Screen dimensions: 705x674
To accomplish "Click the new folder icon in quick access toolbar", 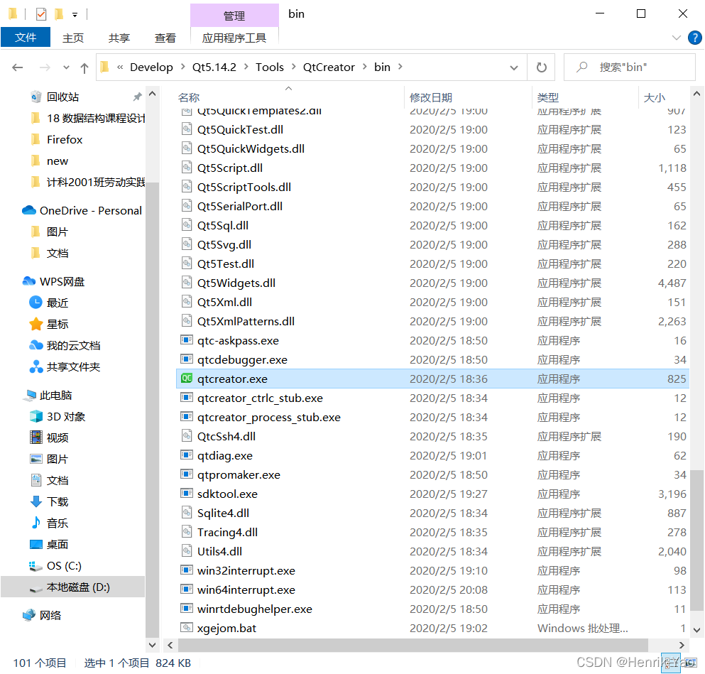I will tap(59, 14).
